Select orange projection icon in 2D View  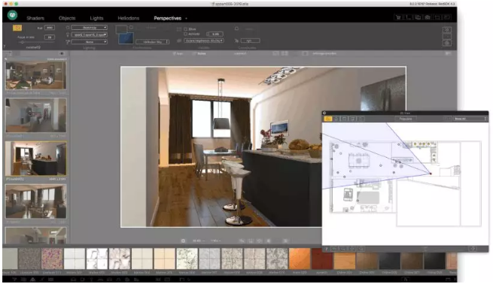point(328,119)
